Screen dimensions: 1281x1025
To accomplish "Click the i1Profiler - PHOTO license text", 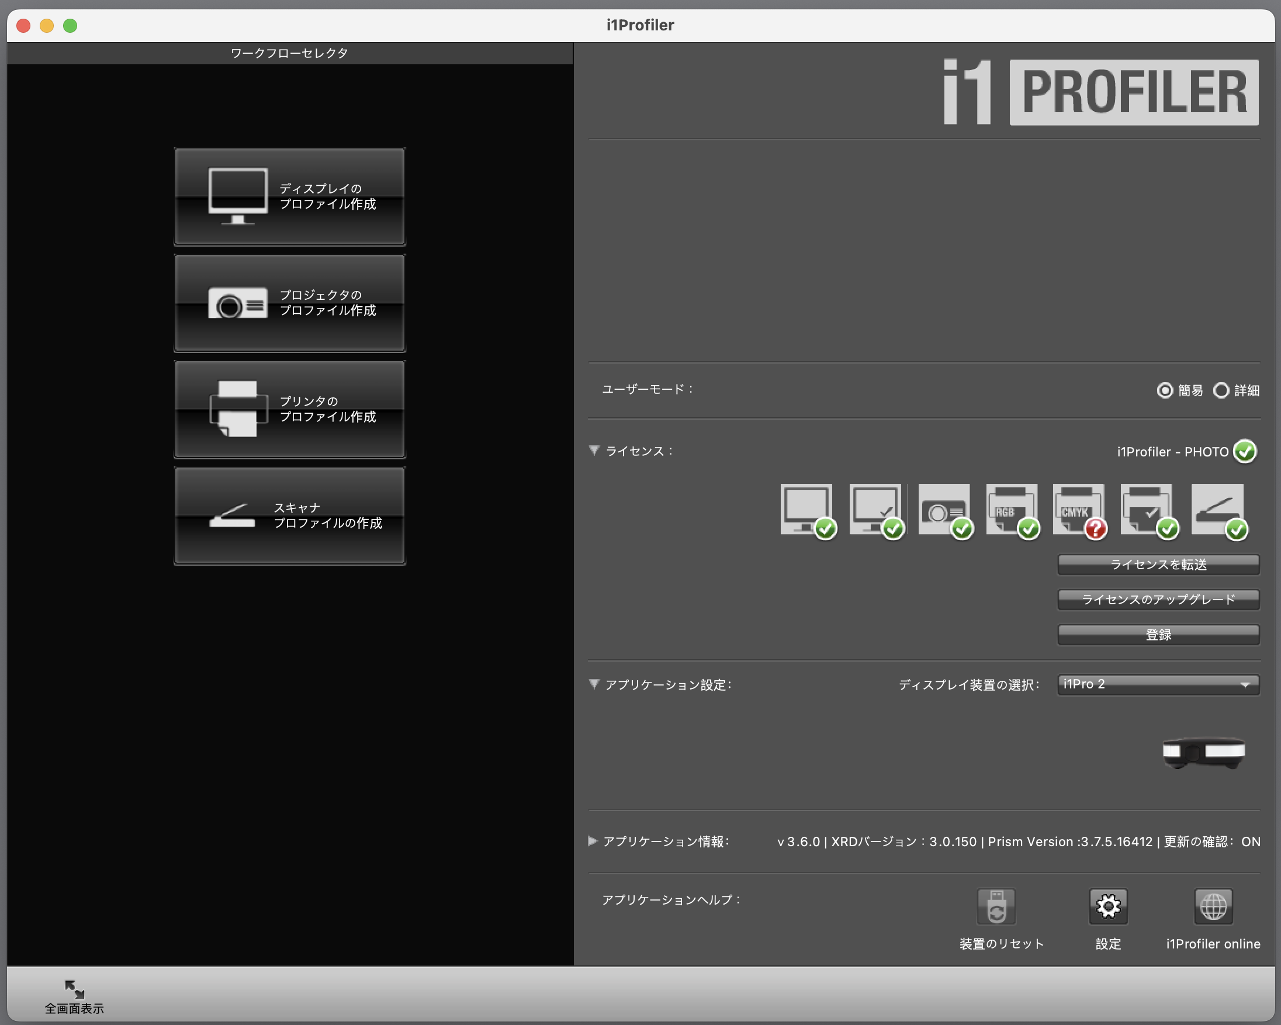I will click(1172, 452).
